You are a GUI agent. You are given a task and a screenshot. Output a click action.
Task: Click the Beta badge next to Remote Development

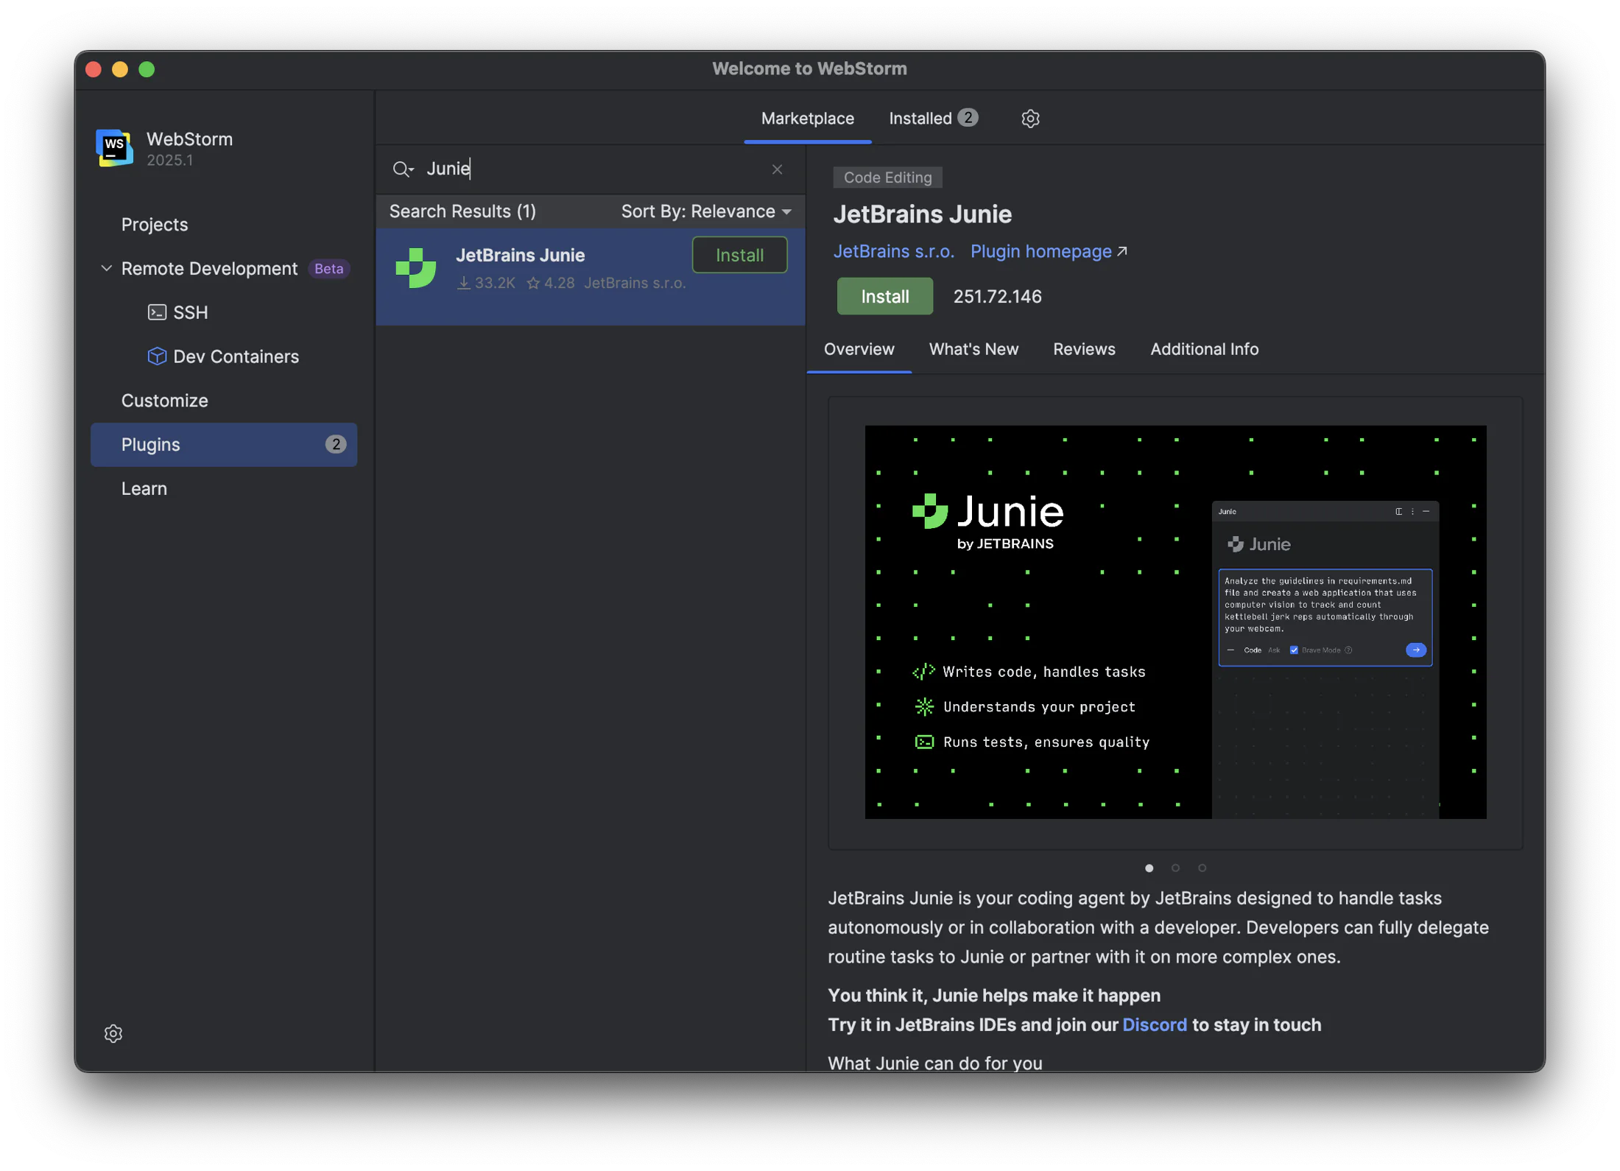(x=328, y=268)
